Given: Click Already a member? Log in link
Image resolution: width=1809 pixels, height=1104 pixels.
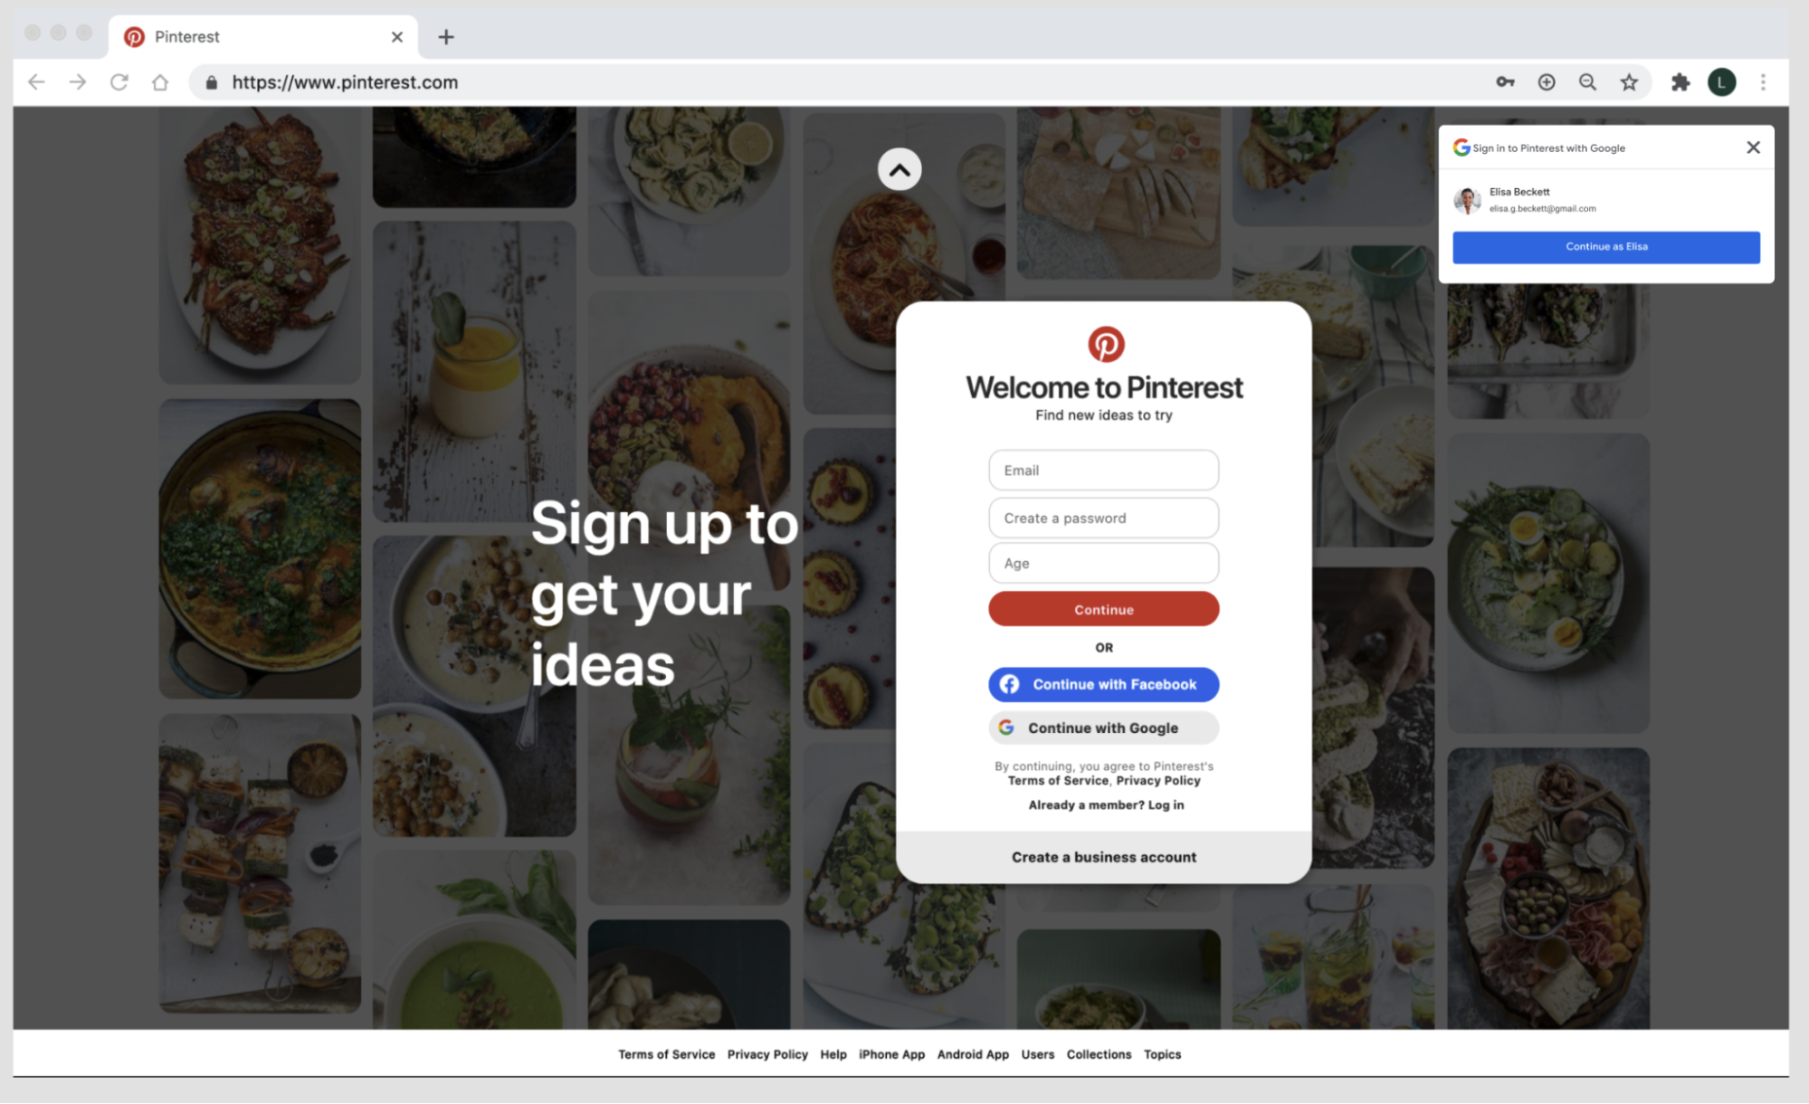Looking at the screenshot, I should (x=1105, y=805).
